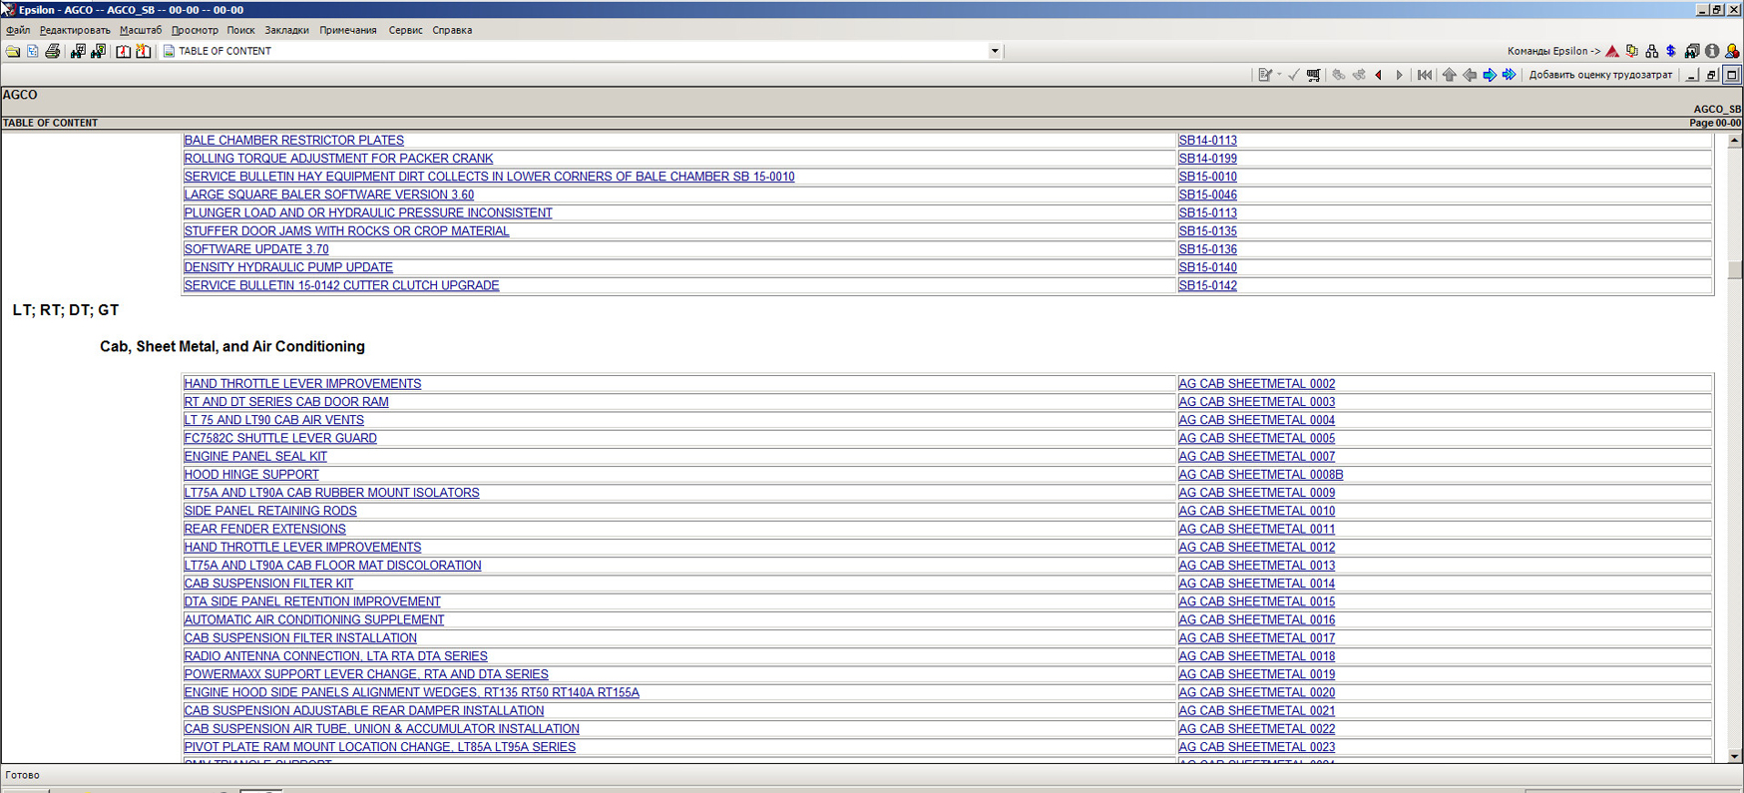
Task: Jump to first page with skip-back icon
Action: click(1425, 75)
